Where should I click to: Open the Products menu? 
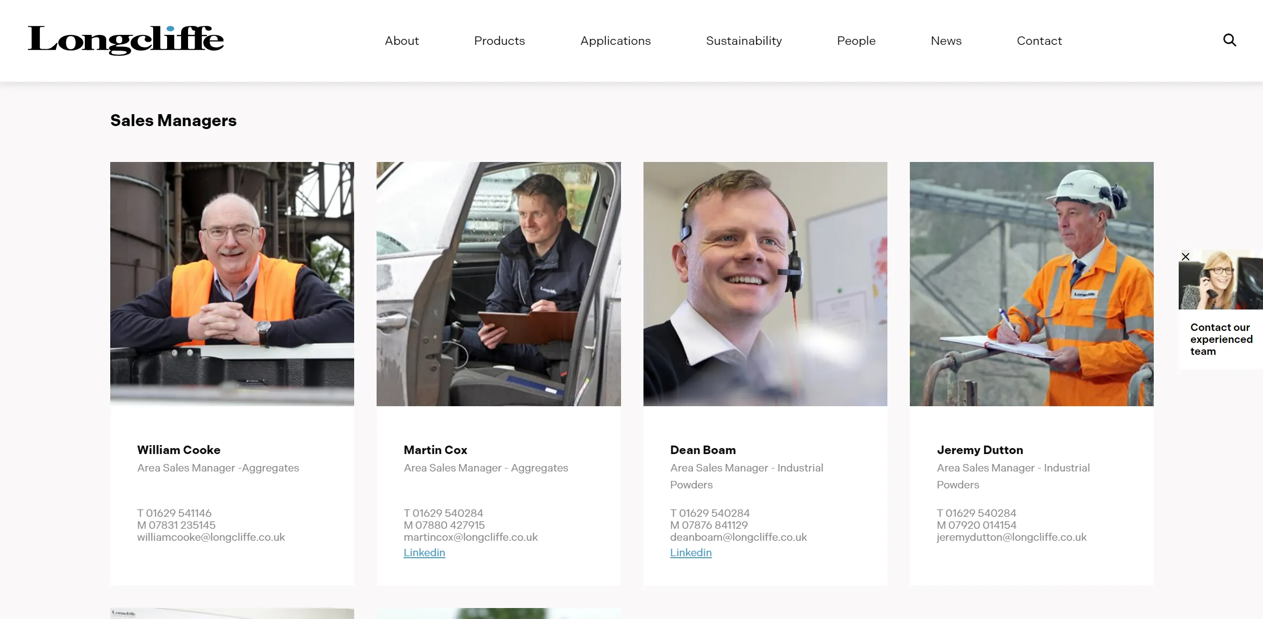pyautogui.click(x=499, y=40)
